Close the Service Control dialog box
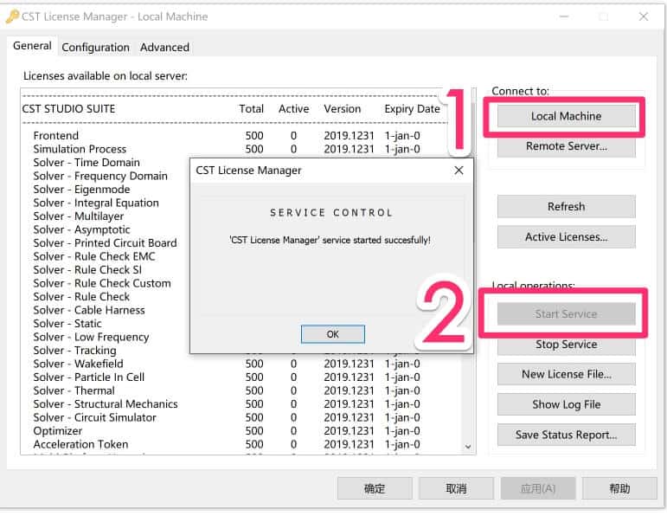Image resolution: width=667 pixels, height=516 pixels. tap(459, 171)
